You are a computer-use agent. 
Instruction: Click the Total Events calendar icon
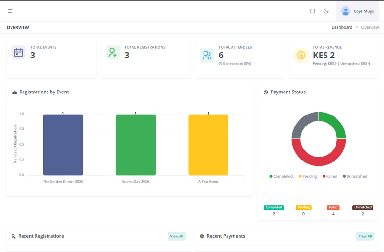(x=18, y=52)
